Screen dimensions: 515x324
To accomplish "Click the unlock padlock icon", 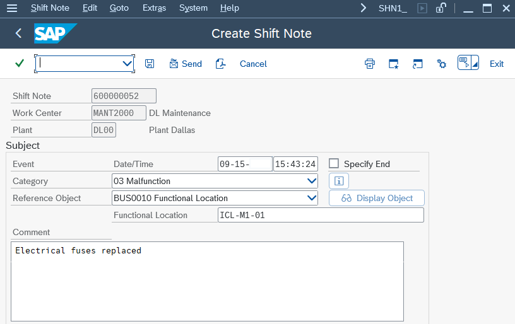I will pos(441,8).
